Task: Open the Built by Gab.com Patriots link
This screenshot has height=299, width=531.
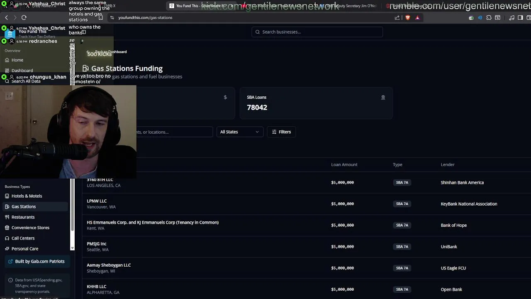Action: click(37, 261)
